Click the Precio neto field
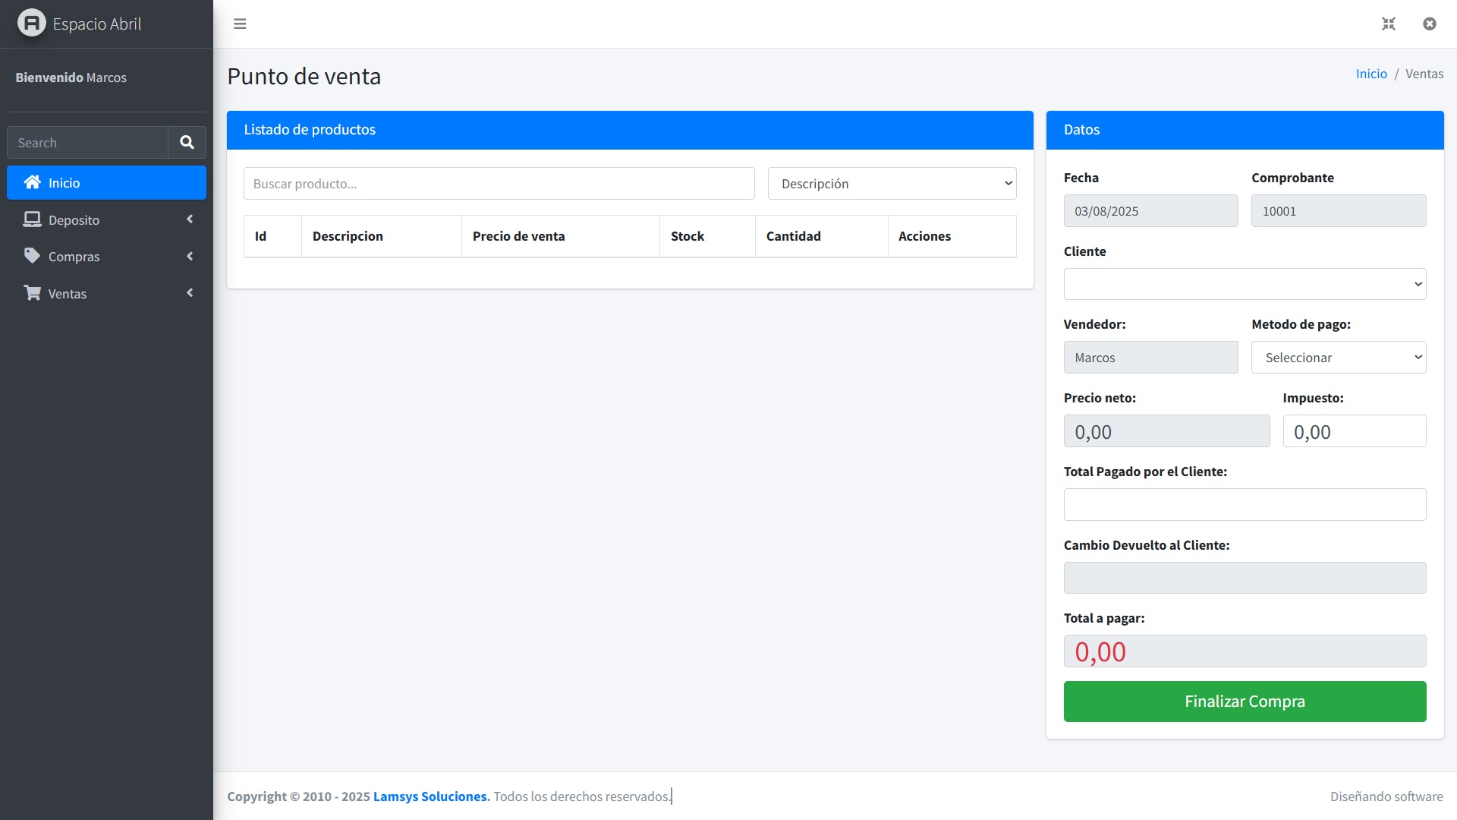Image resolution: width=1457 pixels, height=820 pixels. pos(1166,431)
